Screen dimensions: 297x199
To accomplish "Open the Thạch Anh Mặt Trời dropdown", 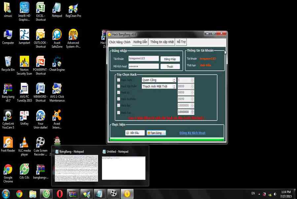I will click(174, 86).
